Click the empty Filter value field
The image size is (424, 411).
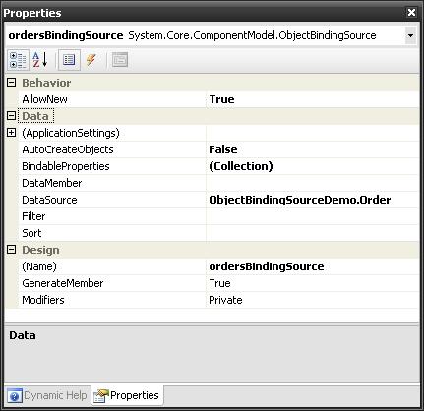[312, 216]
